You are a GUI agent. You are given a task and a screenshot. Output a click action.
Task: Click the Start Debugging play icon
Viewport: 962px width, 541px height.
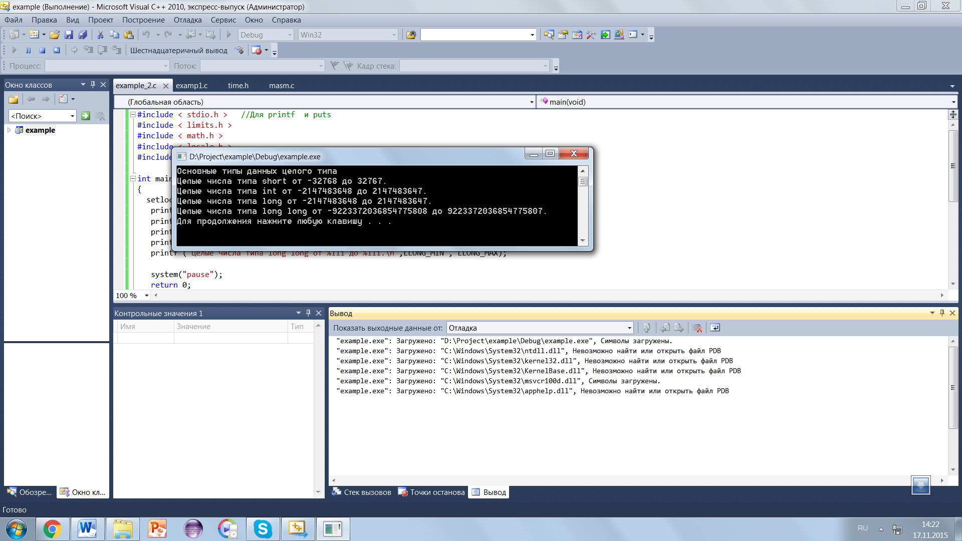229,35
